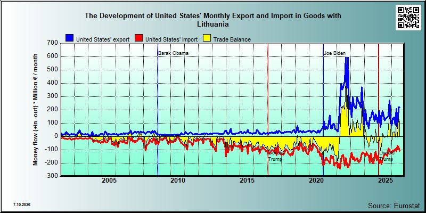Click the 2020 x-axis label
Screen dimensions: 426x213
pyautogui.click(x=316, y=181)
